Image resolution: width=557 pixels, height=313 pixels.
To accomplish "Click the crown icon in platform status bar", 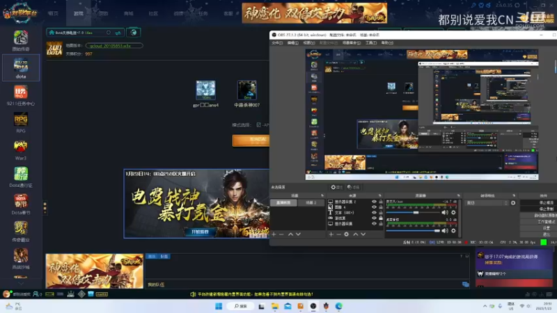I will (71, 294).
